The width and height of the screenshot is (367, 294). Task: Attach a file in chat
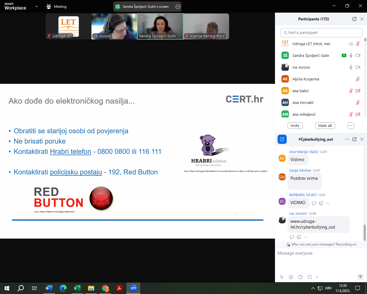(x=300, y=277)
